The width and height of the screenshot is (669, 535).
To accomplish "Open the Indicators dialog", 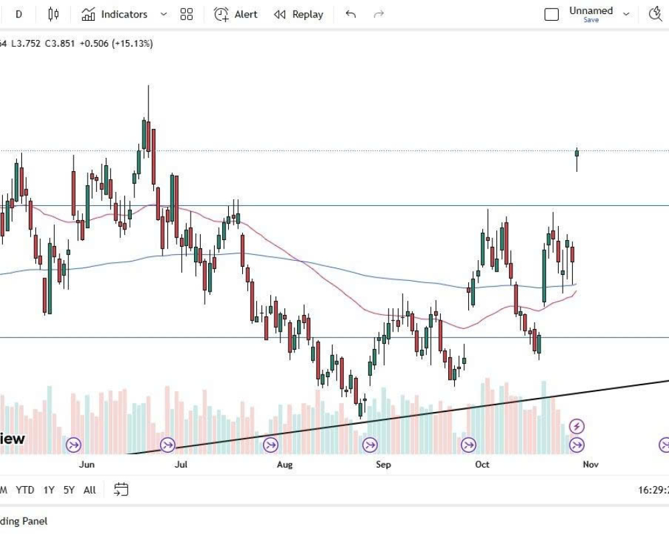I will (x=114, y=14).
